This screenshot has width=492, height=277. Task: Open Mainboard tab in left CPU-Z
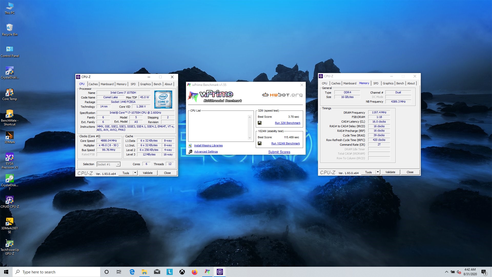[x=107, y=84]
